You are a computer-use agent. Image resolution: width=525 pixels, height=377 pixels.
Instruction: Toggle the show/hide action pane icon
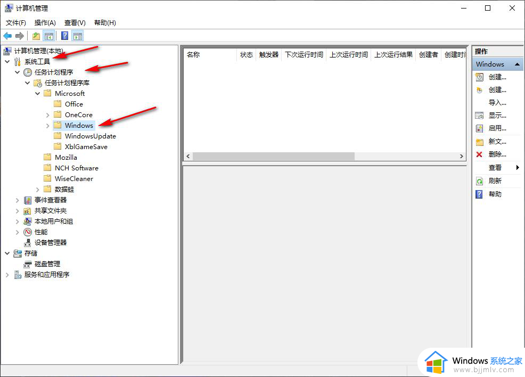coord(78,36)
